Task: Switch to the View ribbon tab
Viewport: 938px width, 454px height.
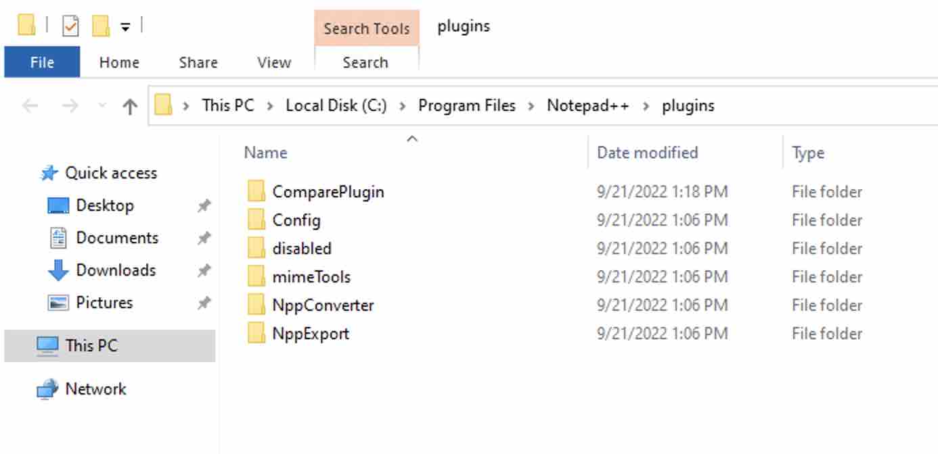Action: [x=273, y=62]
